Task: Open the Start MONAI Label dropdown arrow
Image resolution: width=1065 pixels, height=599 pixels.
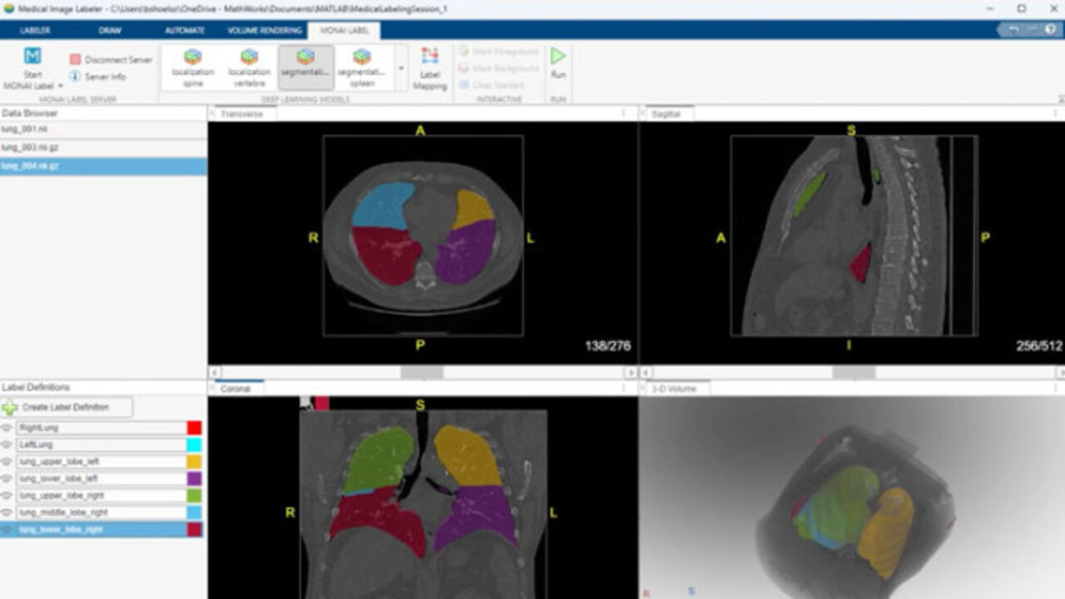Action: [60, 86]
